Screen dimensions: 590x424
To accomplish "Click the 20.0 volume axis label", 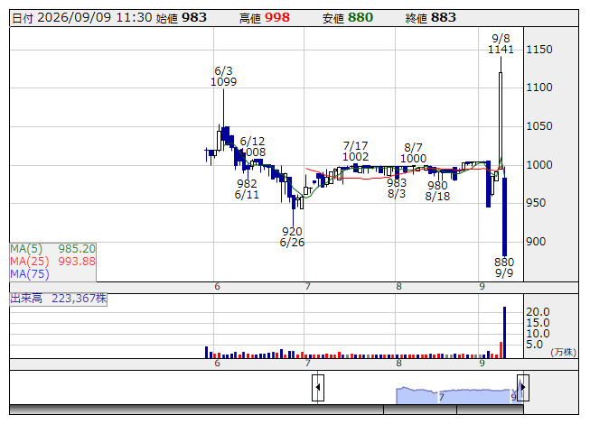I will point(538,312).
